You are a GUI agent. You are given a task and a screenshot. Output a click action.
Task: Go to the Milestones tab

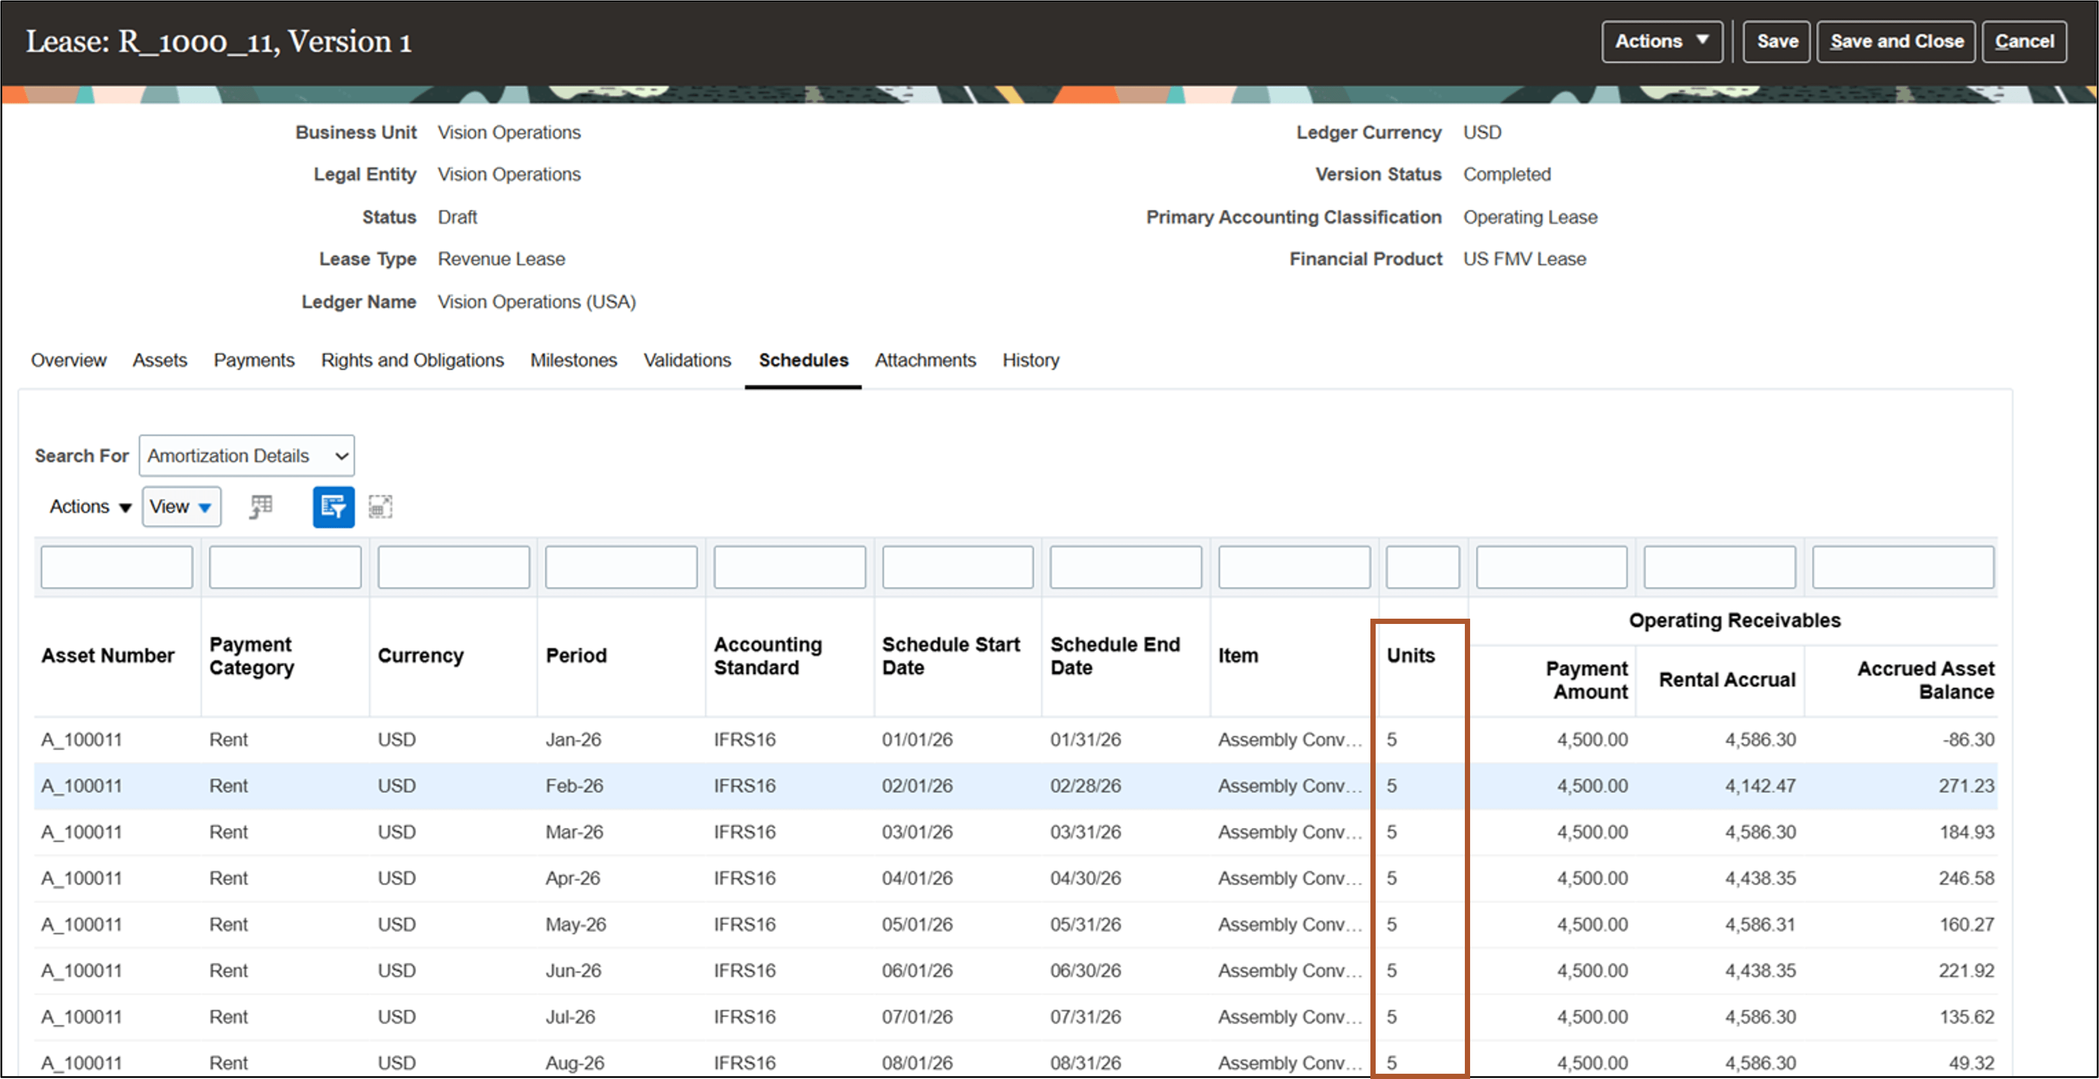click(x=574, y=360)
